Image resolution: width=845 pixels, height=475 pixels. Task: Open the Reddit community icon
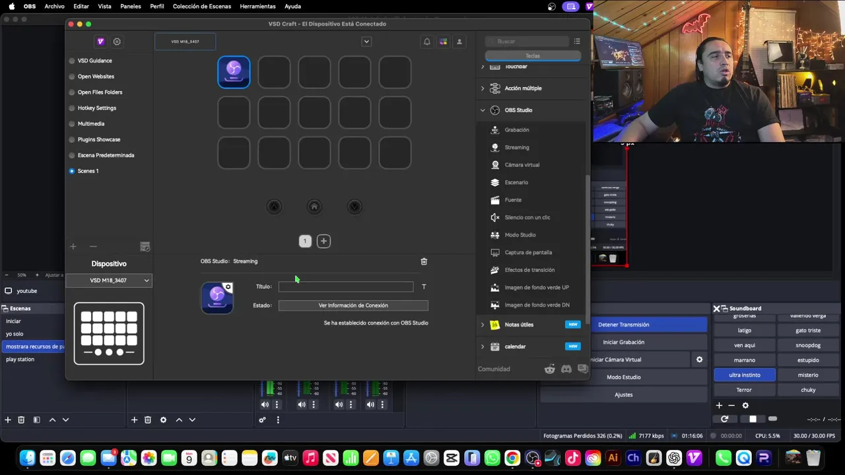pyautogui.click(x=550, y=369)
